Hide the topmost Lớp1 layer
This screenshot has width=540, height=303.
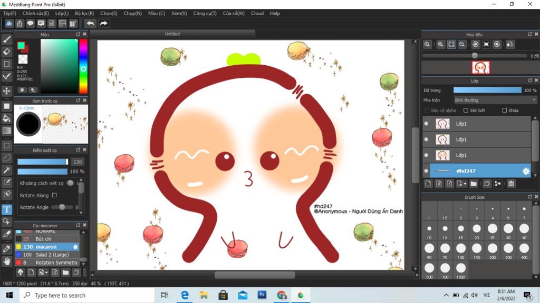[426, 124]
